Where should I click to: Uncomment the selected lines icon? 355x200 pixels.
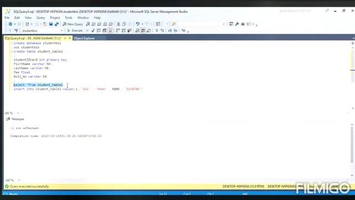(x=162, y=31)
